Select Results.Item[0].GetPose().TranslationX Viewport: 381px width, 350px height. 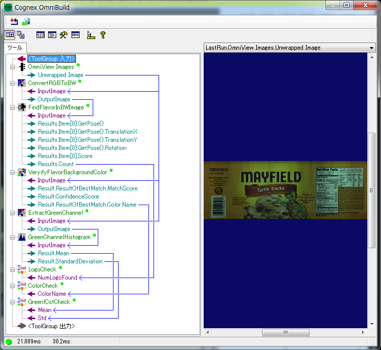(x=88, y=132)
